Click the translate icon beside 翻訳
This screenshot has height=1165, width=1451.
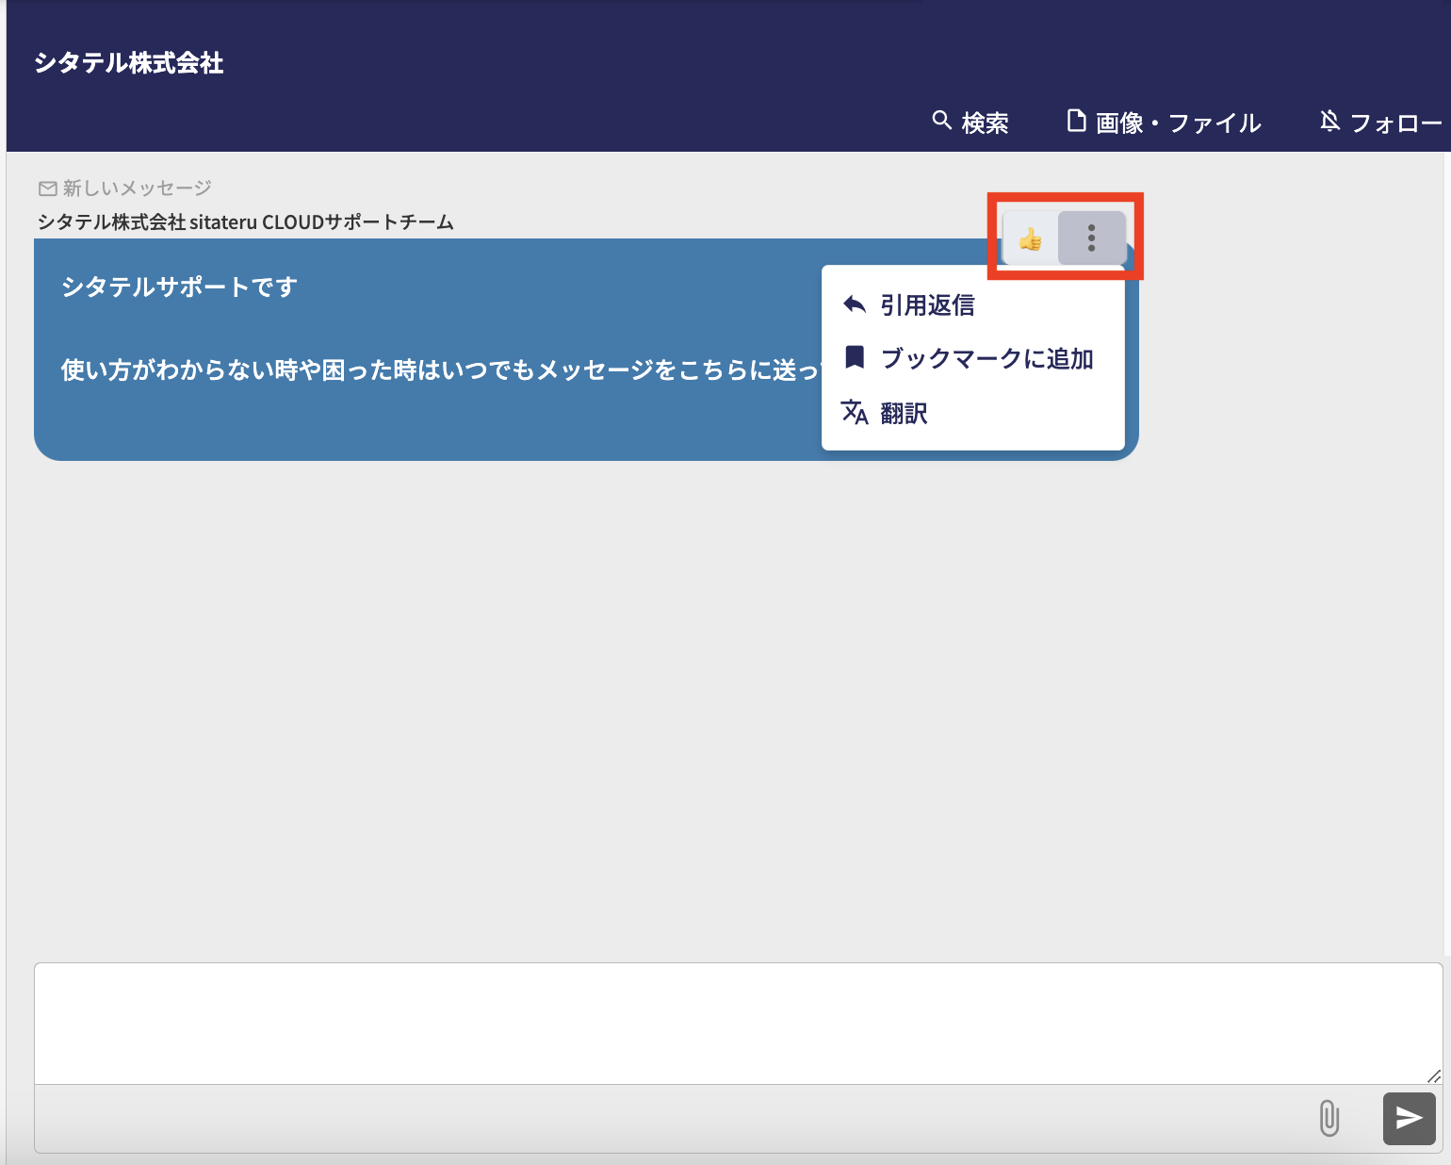(855, 412)
